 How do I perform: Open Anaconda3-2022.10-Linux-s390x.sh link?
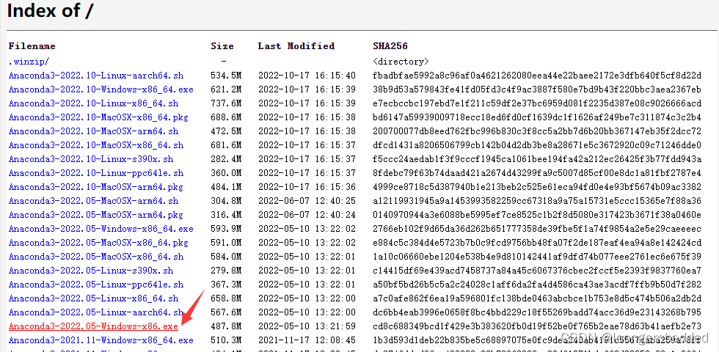91,159
